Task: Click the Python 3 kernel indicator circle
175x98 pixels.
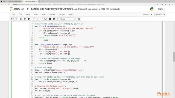Action: tap(164, 14)
